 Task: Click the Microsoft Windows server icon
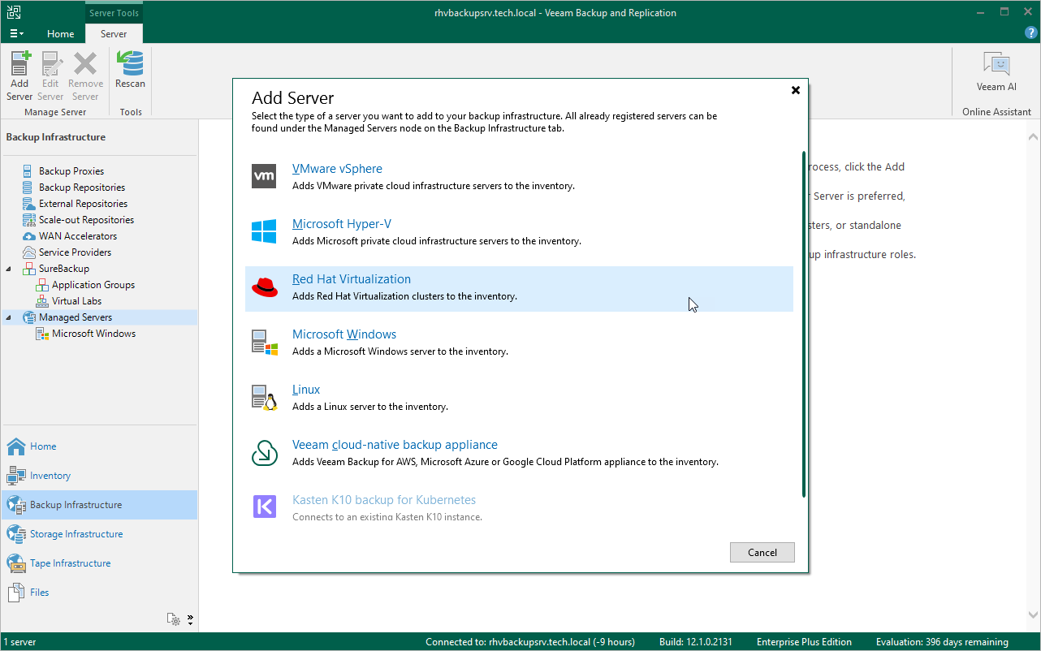coord(265,342)
